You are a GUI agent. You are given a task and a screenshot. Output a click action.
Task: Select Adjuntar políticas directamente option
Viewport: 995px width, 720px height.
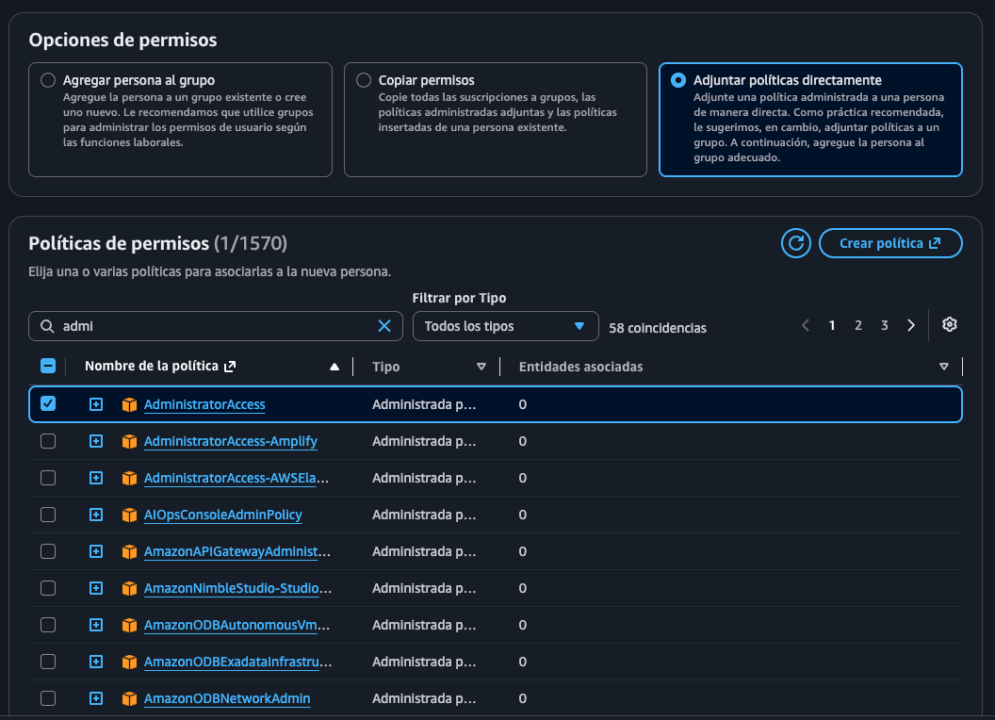pyautogui.click(x=678, y=80)
